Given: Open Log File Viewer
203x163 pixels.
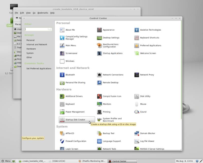Looking at the screenshot, I should [144, 141].
